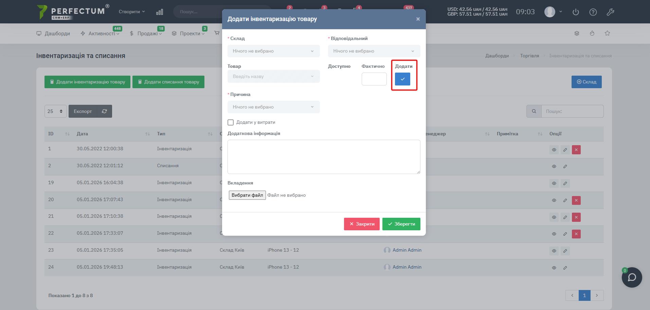This screenshot has width=650, height=310.
Task: Click the star favorites icon
Action: tap(607, 33)
